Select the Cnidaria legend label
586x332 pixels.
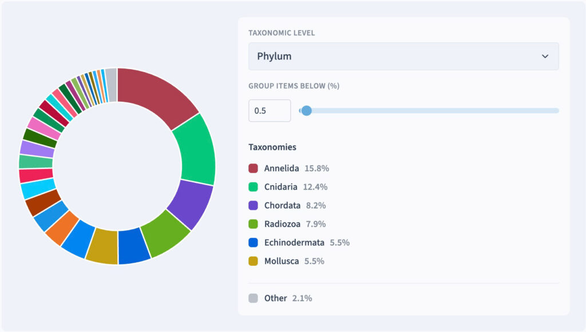click(280, 187)
